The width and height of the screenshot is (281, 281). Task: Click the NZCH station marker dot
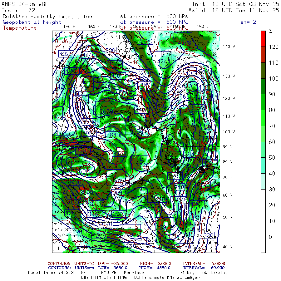coord(124,57)
